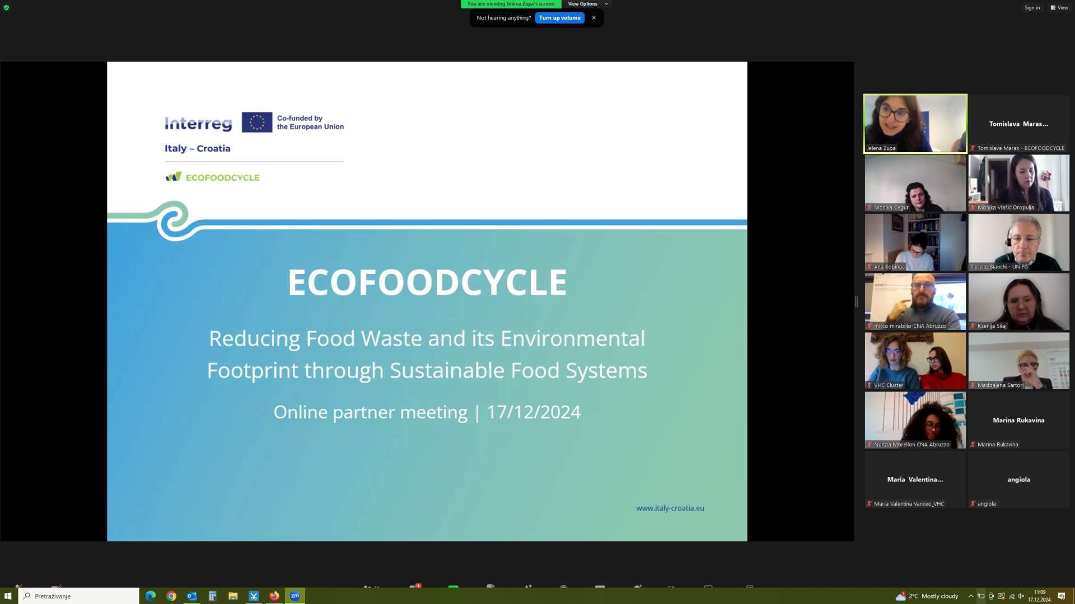Click the ECOFOODCYCLE green logo text
1075x604 pixels.
coord(222,177)
